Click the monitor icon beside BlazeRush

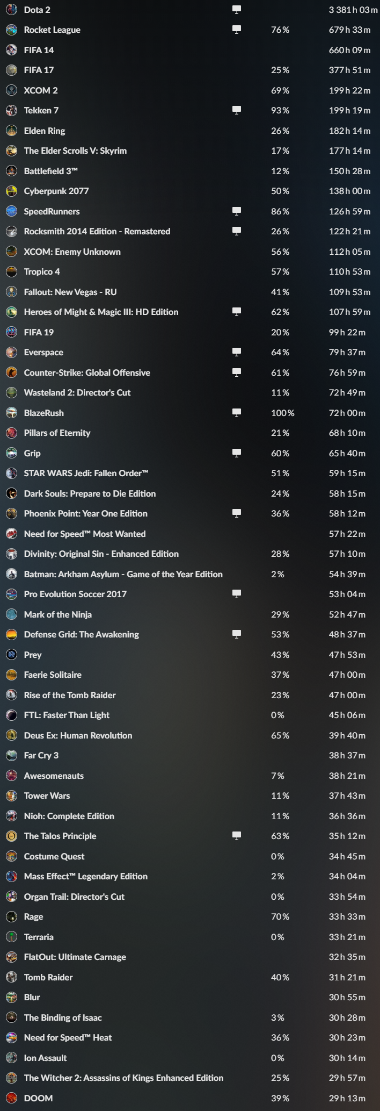237,412
